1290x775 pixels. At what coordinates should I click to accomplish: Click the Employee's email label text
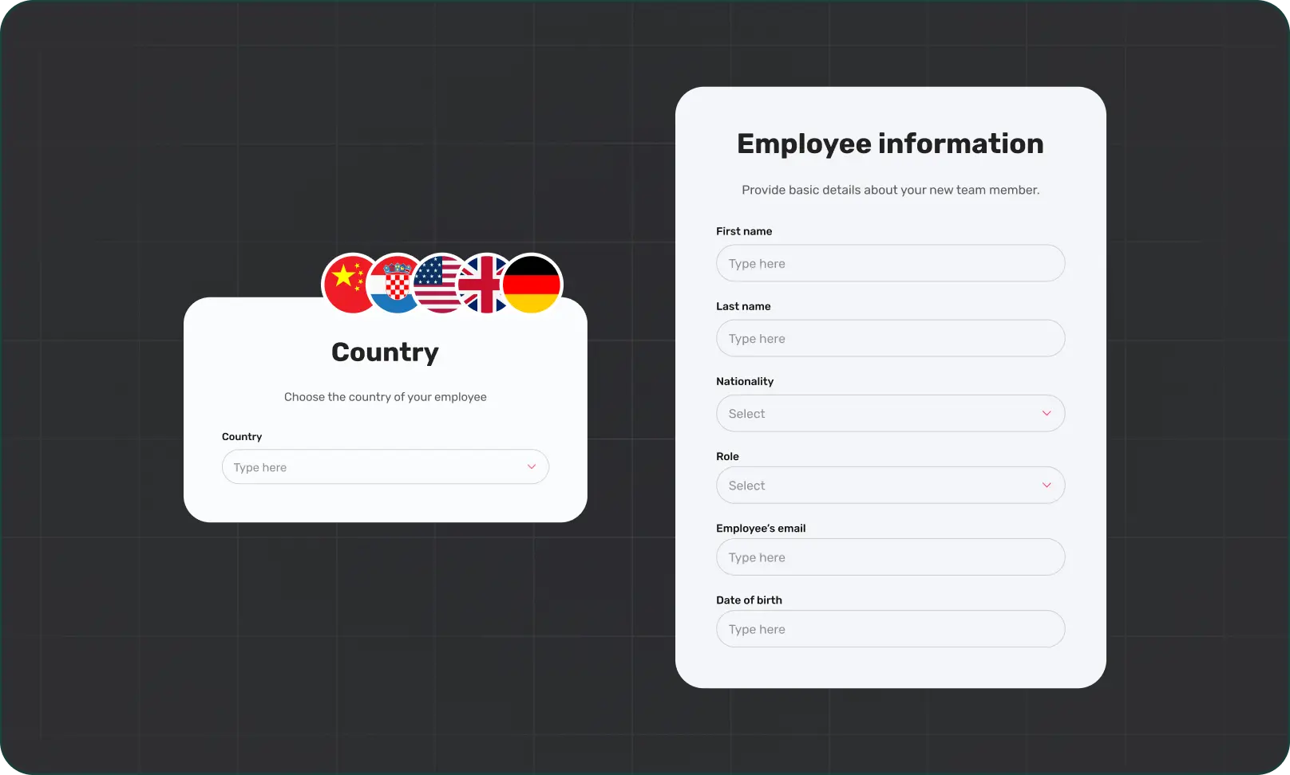(760, 529)
